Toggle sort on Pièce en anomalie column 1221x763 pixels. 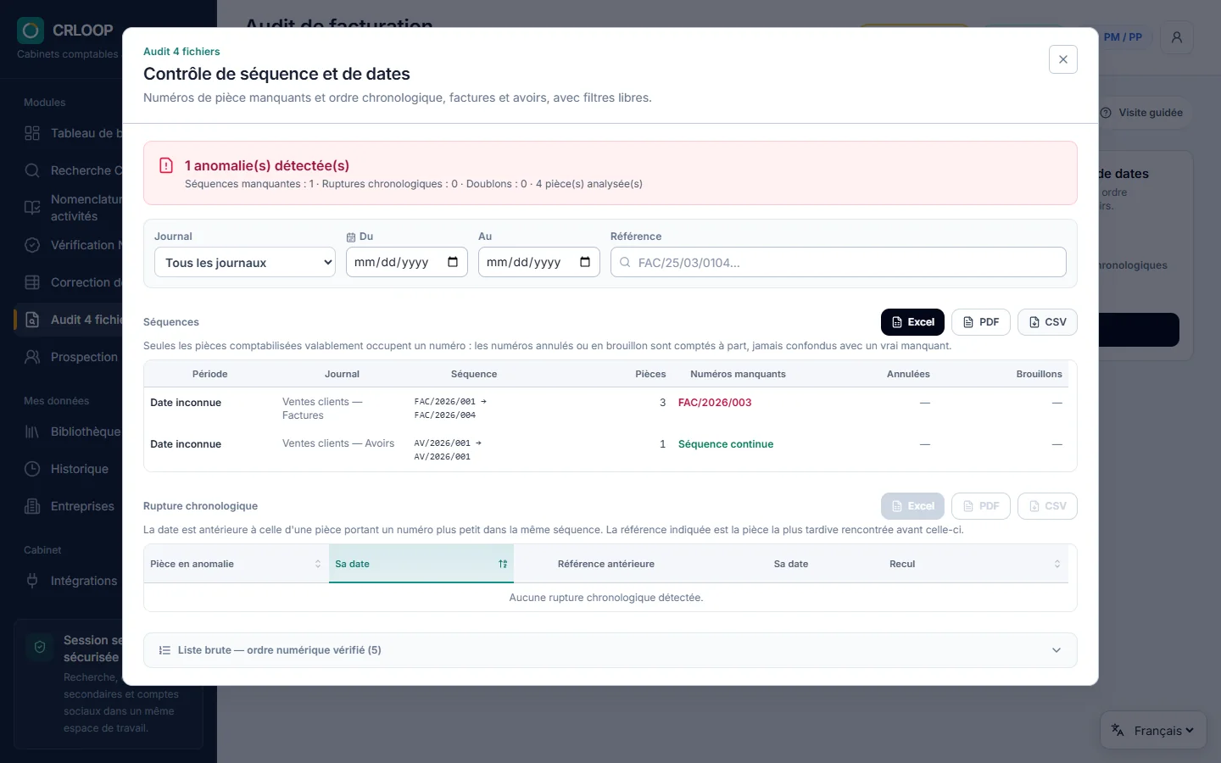coord(237,564)
